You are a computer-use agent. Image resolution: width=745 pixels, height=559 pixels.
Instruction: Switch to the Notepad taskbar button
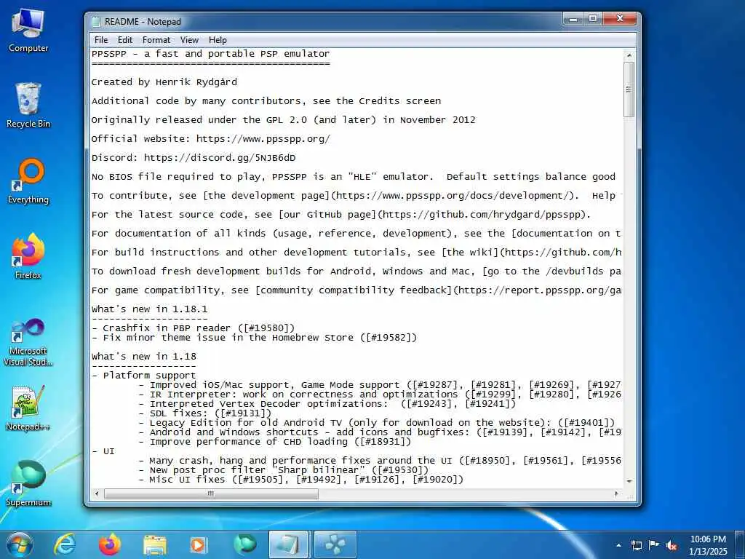(x=290, y=544)
